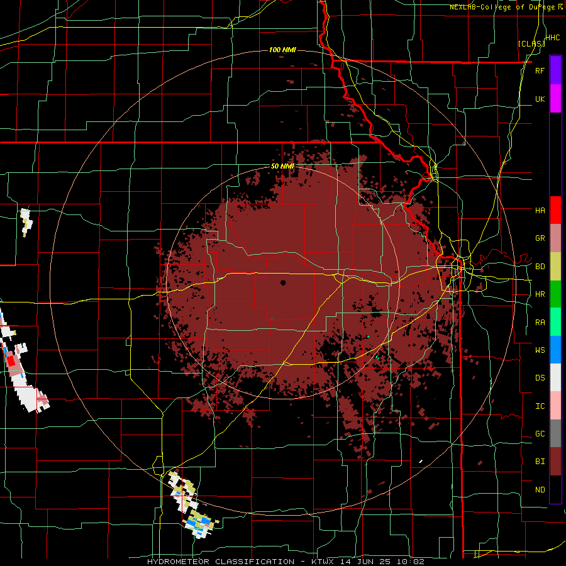Click the "100 NMI" range ring label
The height and width of the screenshot is (566, 566).
pyautogui.click(x=282, y=50)
